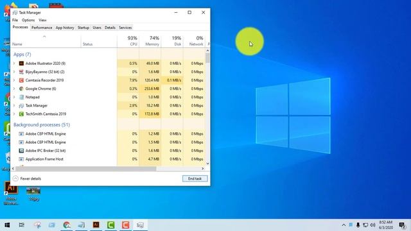
Task: Click the Adobe Illustrator 2020 process icon
Action: [x=21, y=64]
